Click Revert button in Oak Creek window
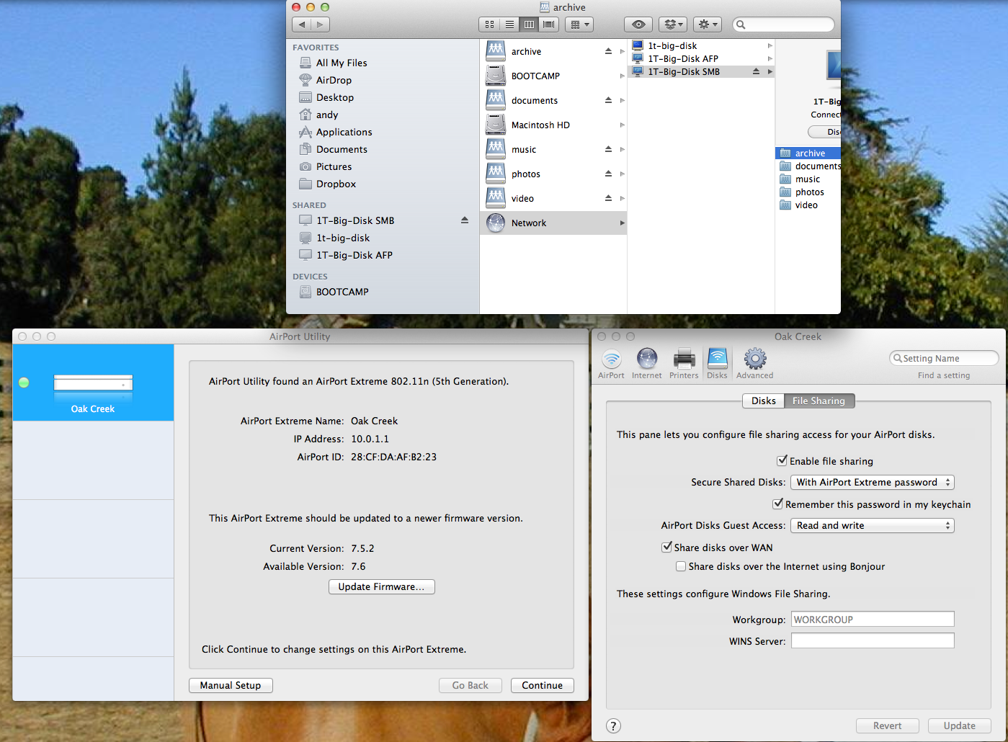 888,725
